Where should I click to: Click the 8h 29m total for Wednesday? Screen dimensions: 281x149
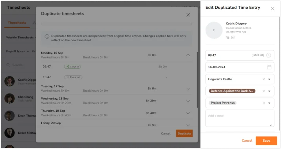click(151, 101)
